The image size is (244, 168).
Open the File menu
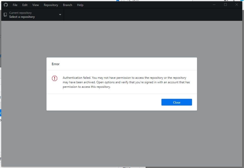[x=15, y=5]
